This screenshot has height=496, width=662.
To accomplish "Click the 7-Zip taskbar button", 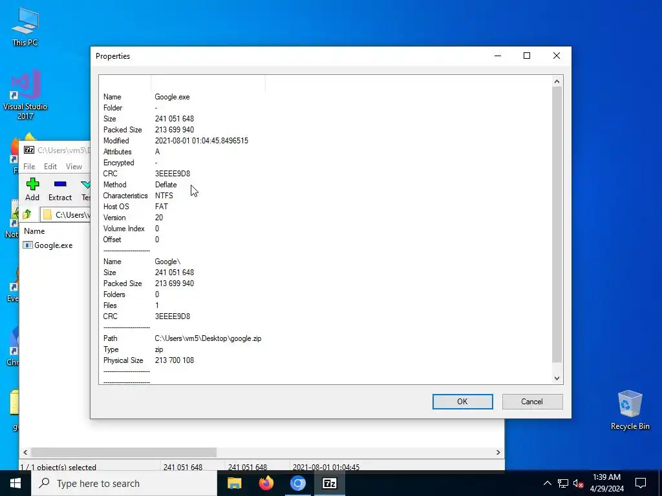I will (329, 483).
